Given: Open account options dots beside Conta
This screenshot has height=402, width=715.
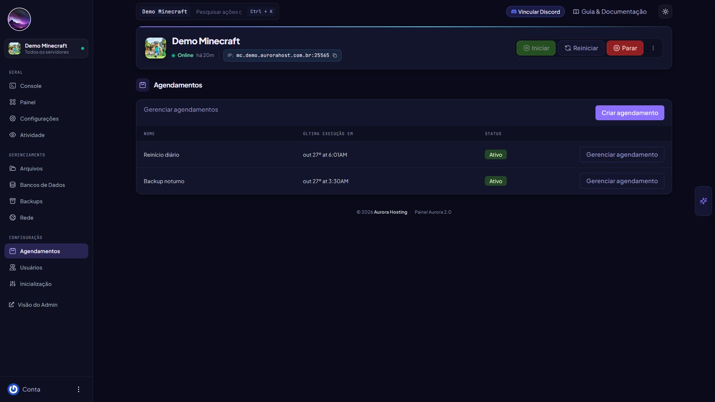Looking at the screenshot, I should (x=78, y=389).
